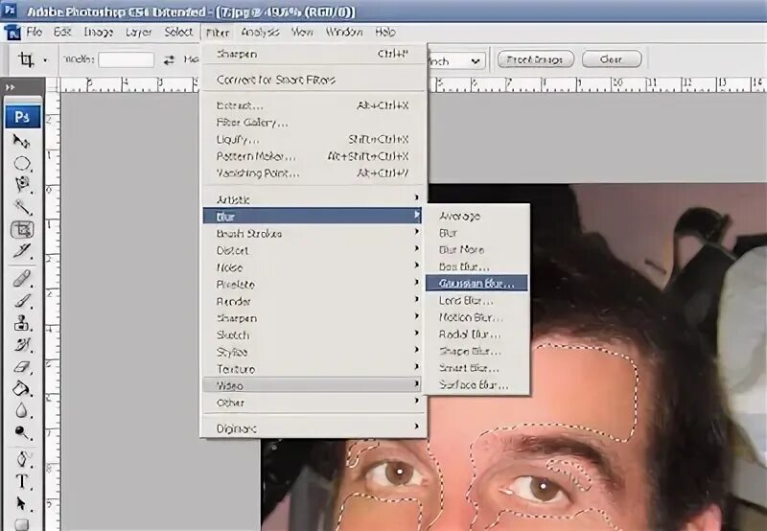
Task: Select Motion Blur from the submenu
Action: click(x=476, y=317)
